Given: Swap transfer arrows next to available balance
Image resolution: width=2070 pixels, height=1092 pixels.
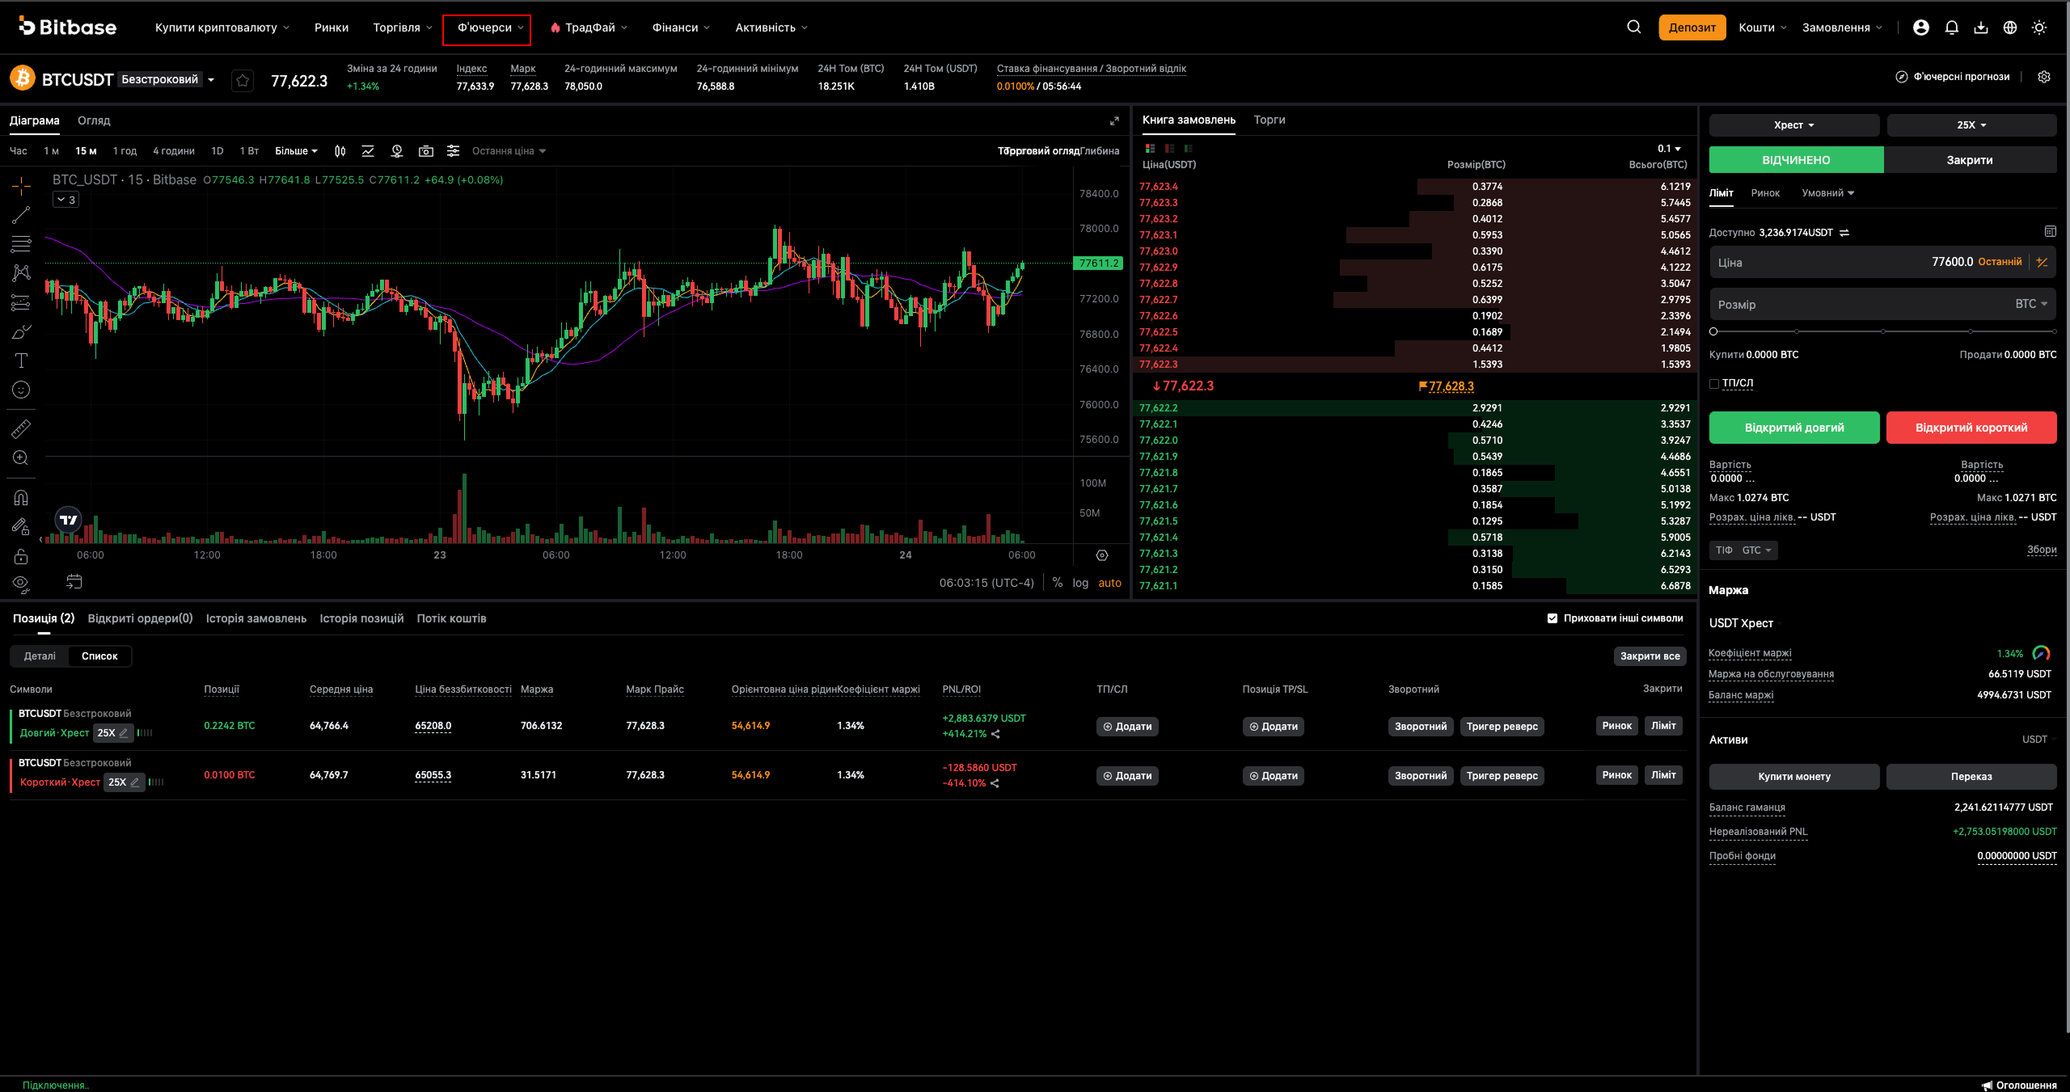Looking at the screenshot, I should tap(1844, 233).
